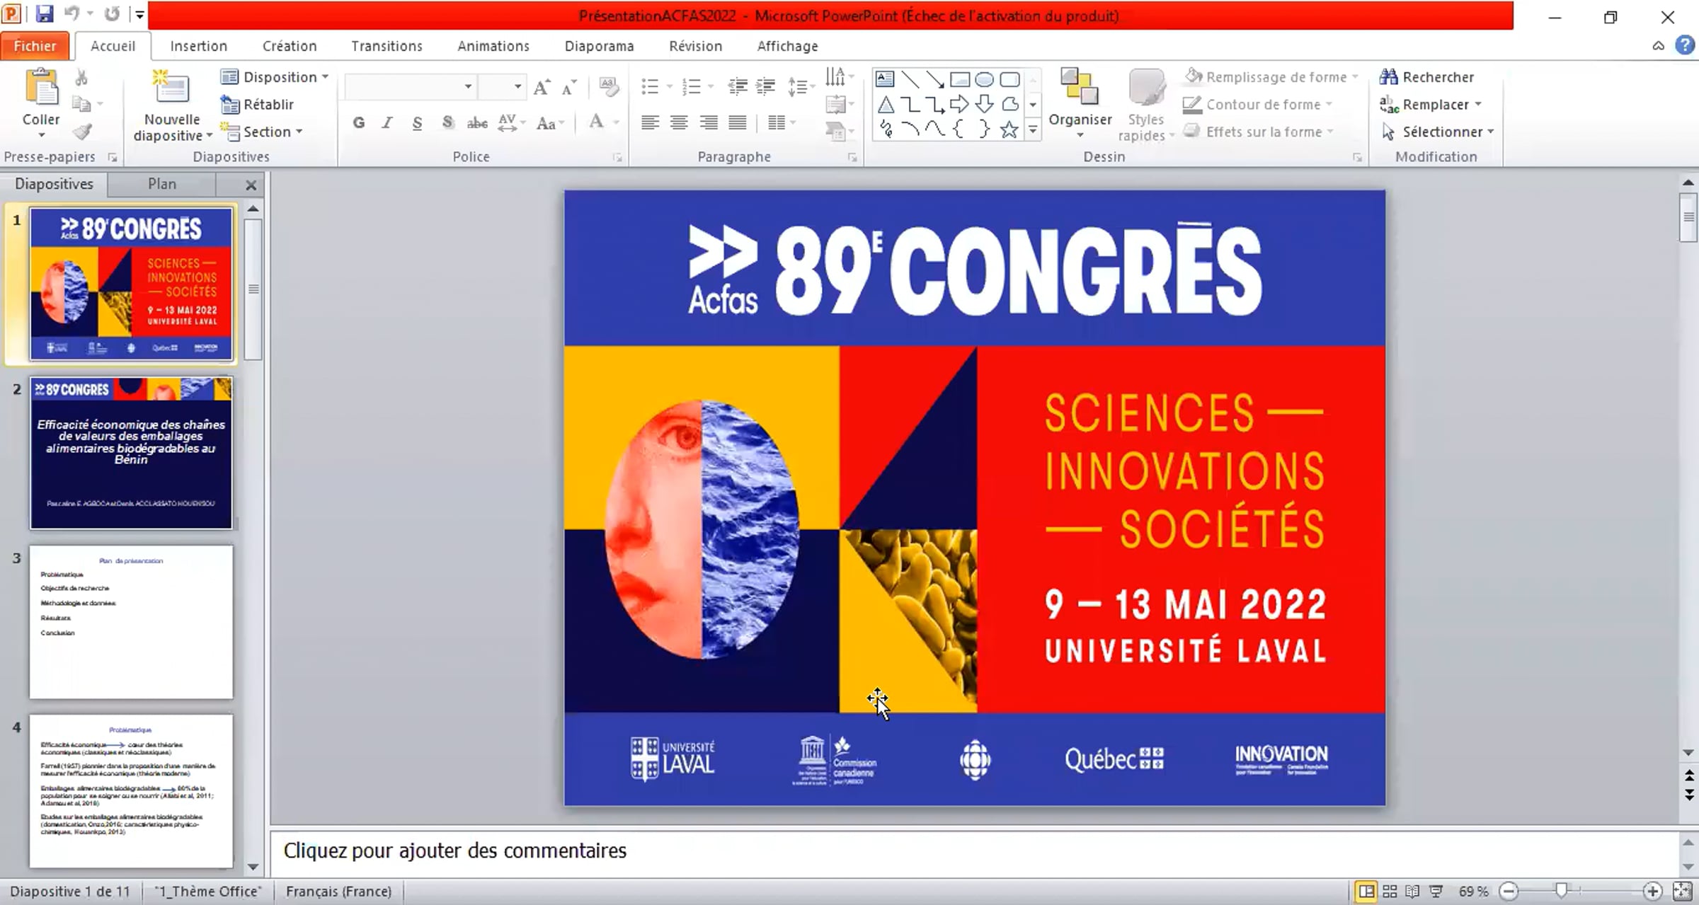Click the Cut scissors icon

point(81,77)
